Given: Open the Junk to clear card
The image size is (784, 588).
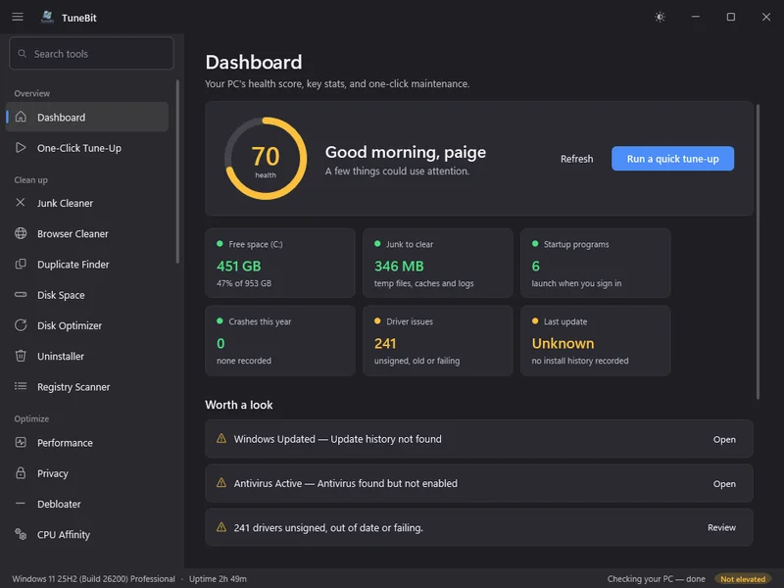Looking at the screenshot, I should click(x=437, y=263).
